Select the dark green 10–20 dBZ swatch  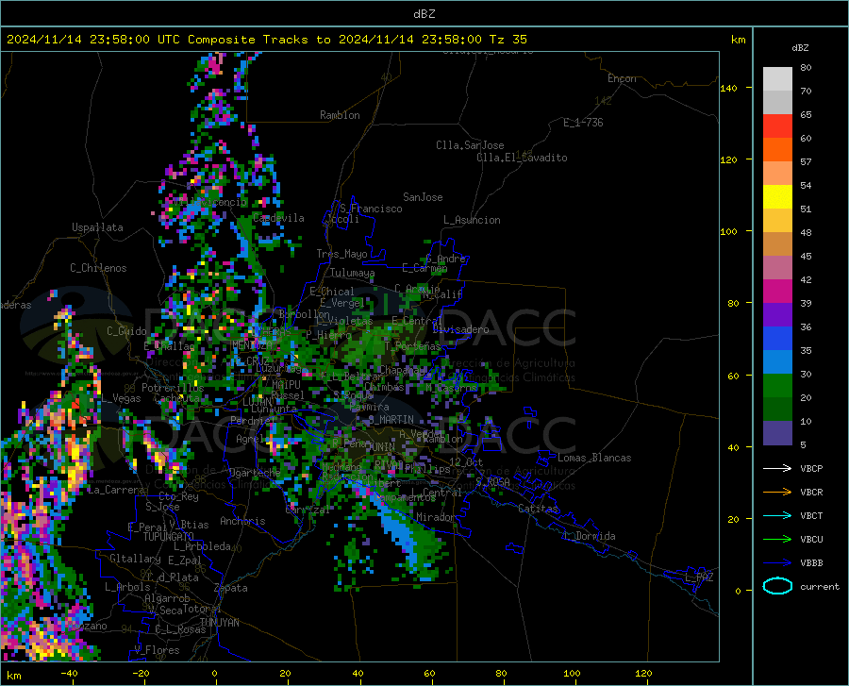pyautogui.click(x=777, y=410)
